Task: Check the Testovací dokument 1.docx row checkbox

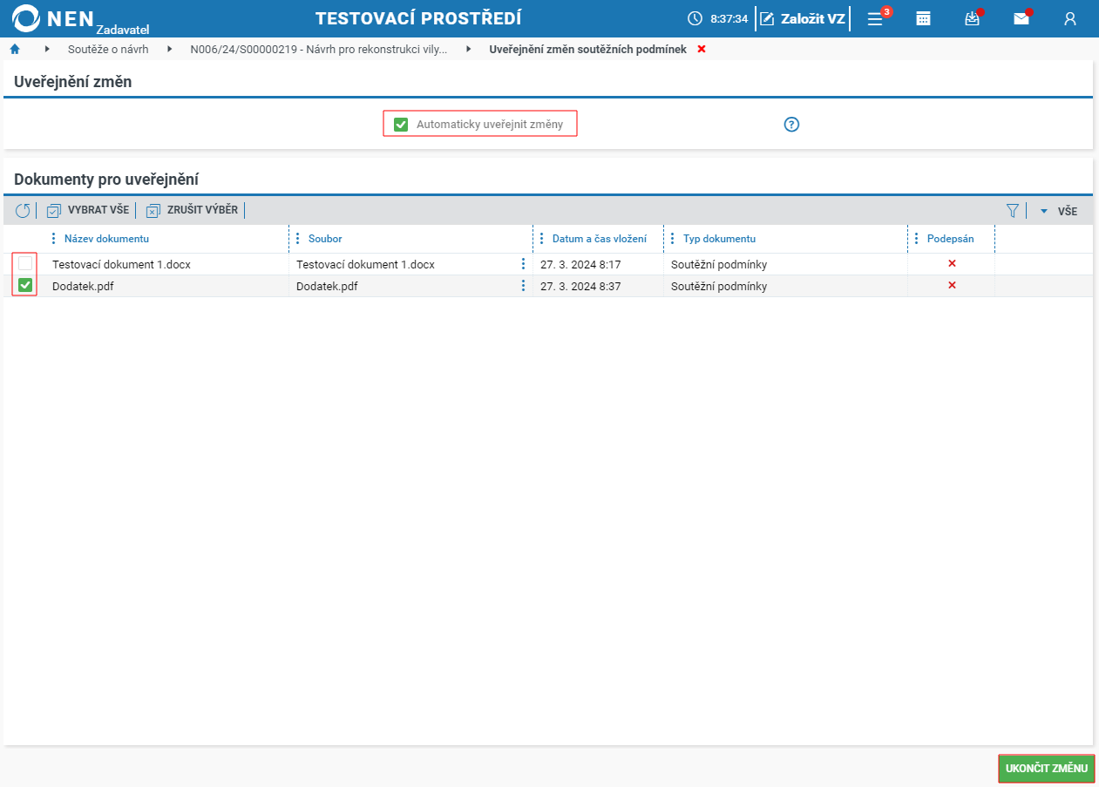Action: (x=25, y=263)
